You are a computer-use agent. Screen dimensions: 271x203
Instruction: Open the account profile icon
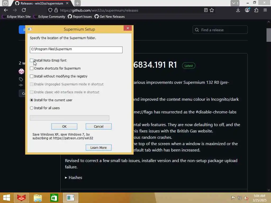coord(247,10)
